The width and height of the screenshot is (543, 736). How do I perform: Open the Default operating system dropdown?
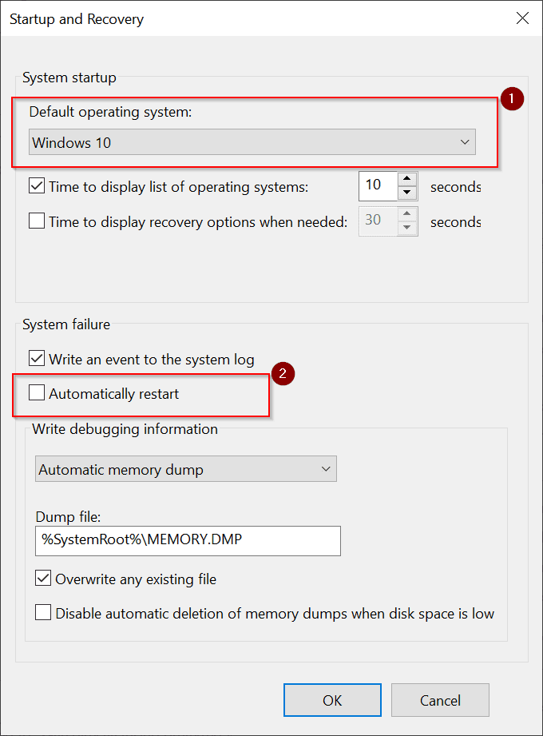(463, 141)
